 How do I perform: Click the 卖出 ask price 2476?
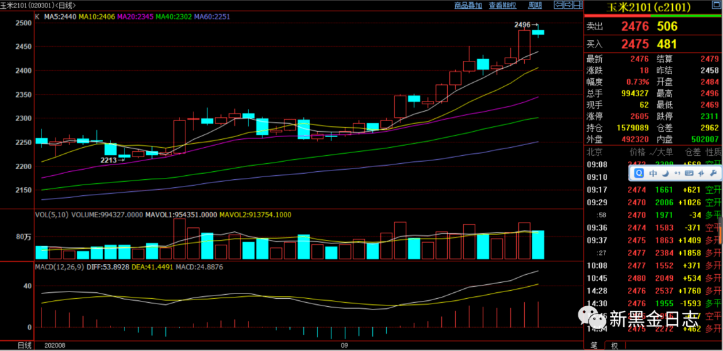(635, 27)
